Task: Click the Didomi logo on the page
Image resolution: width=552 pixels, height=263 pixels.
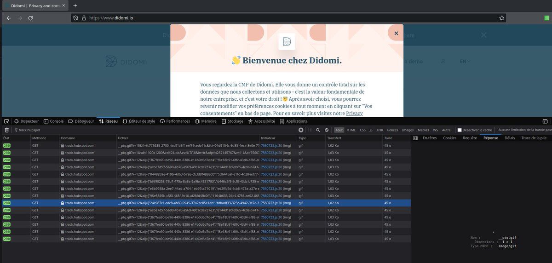Action: click(126, 61)
